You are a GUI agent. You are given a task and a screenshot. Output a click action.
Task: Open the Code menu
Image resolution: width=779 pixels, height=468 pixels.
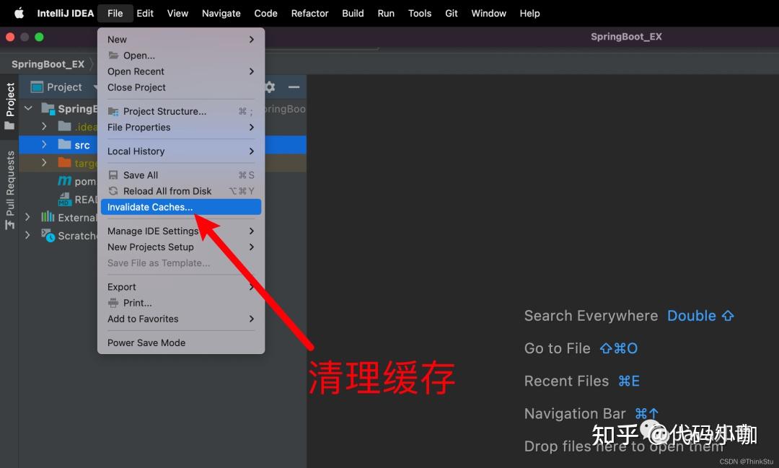tap(265, 14)
